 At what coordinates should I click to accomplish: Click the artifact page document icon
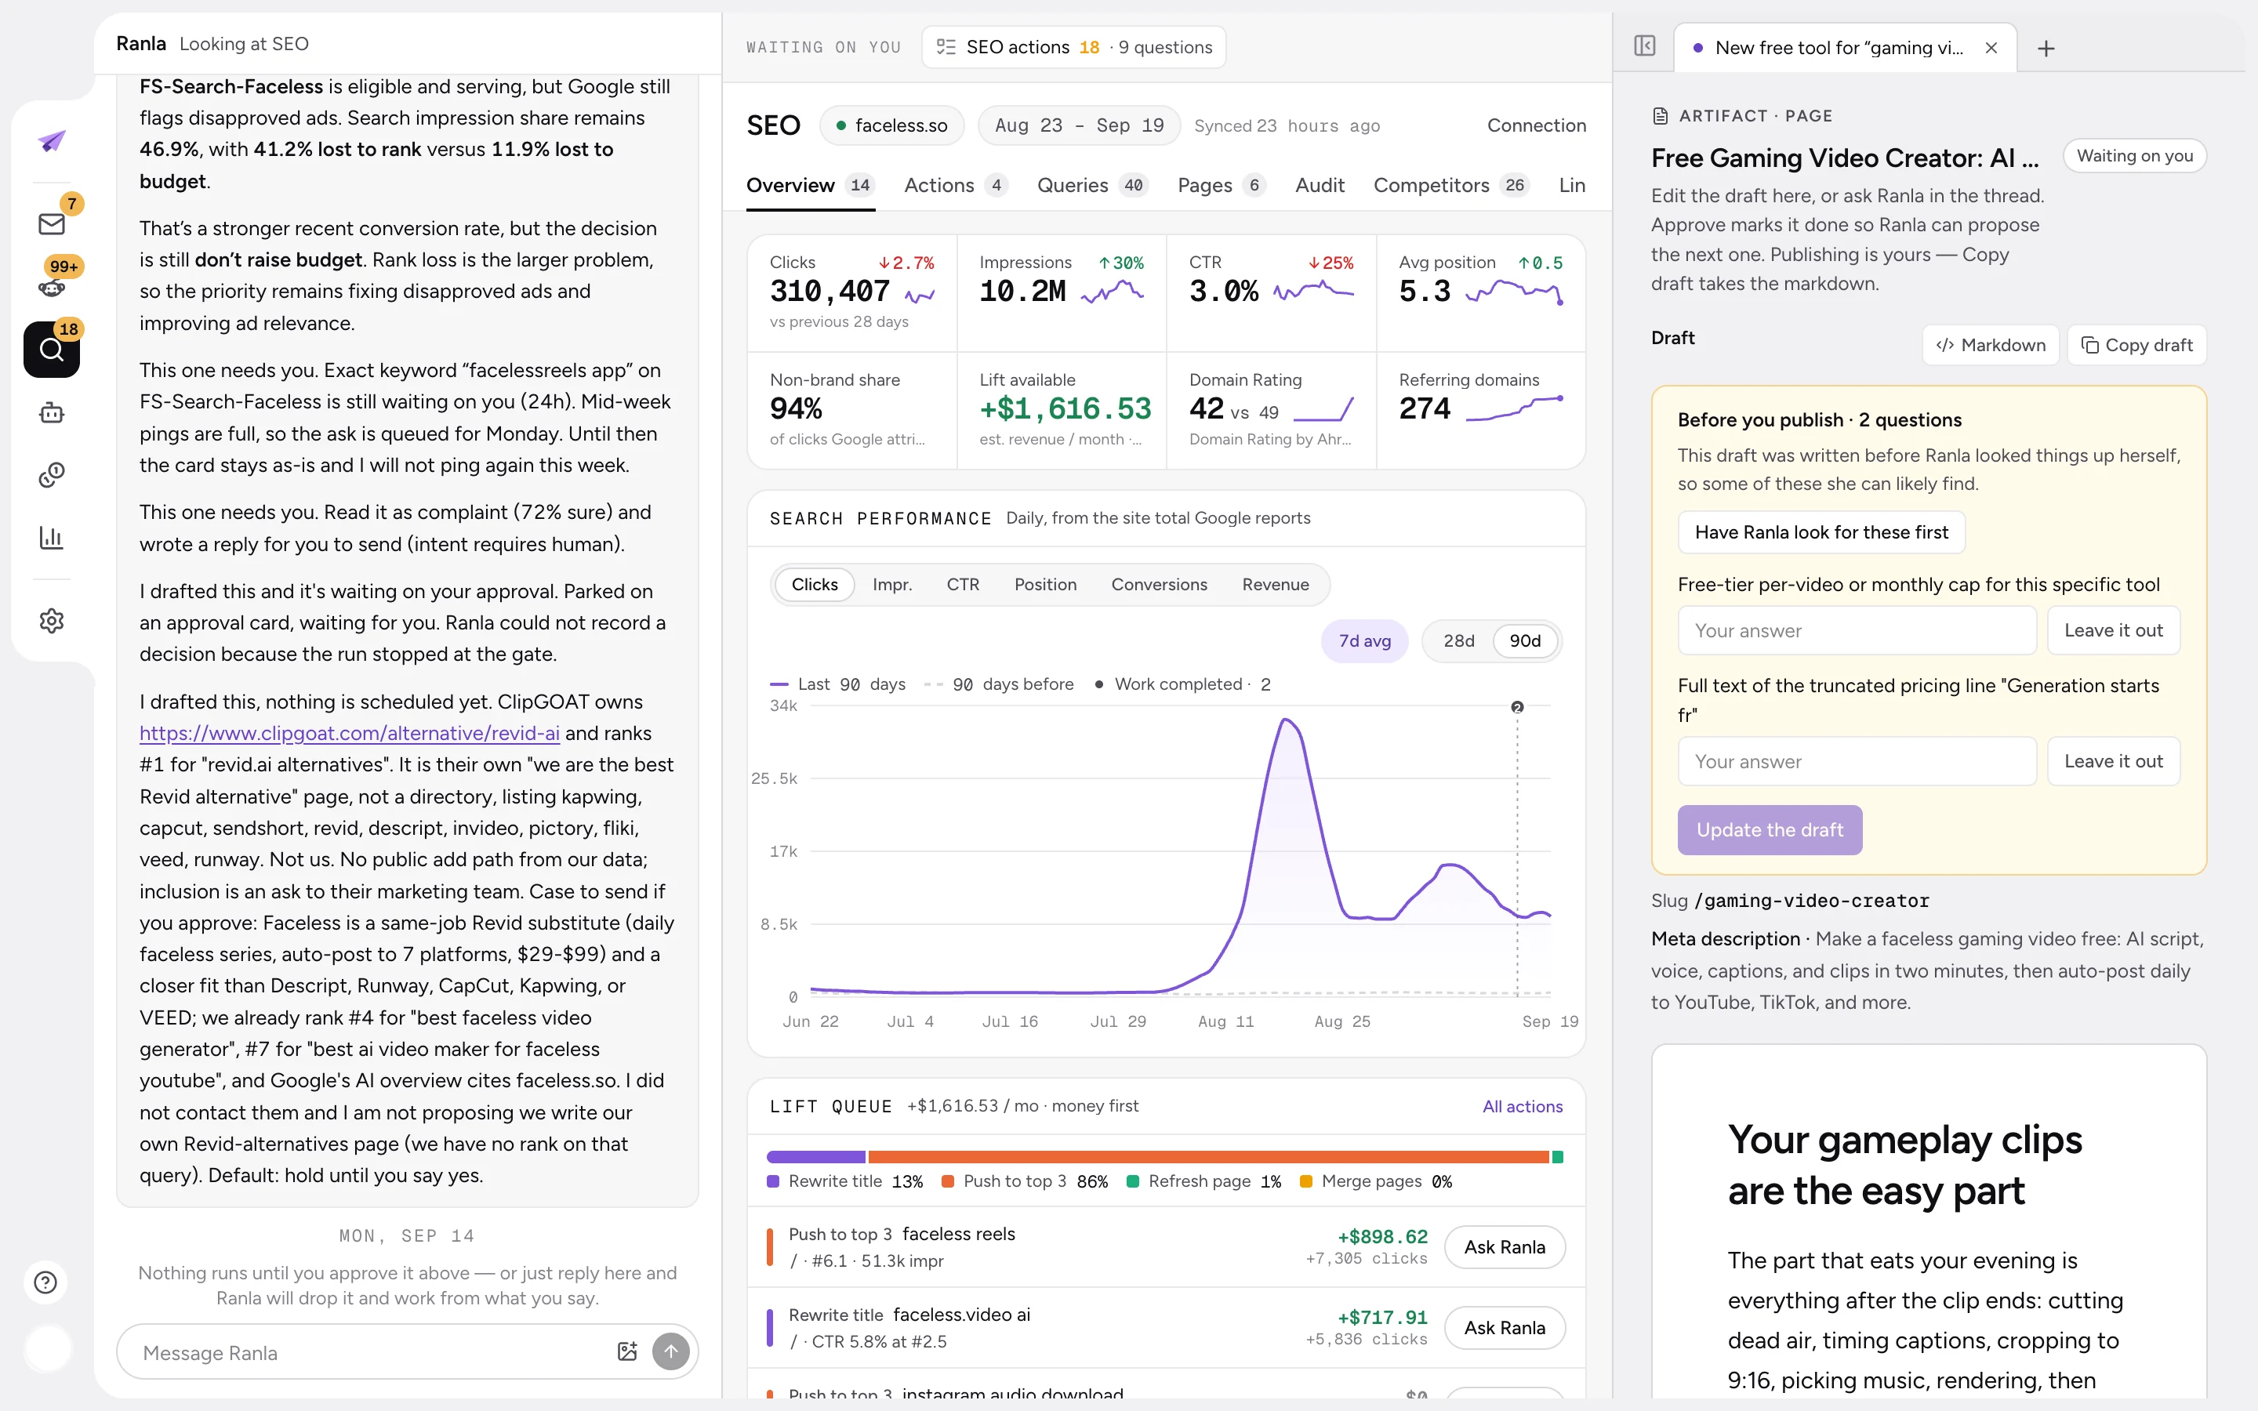point(1660,116)
